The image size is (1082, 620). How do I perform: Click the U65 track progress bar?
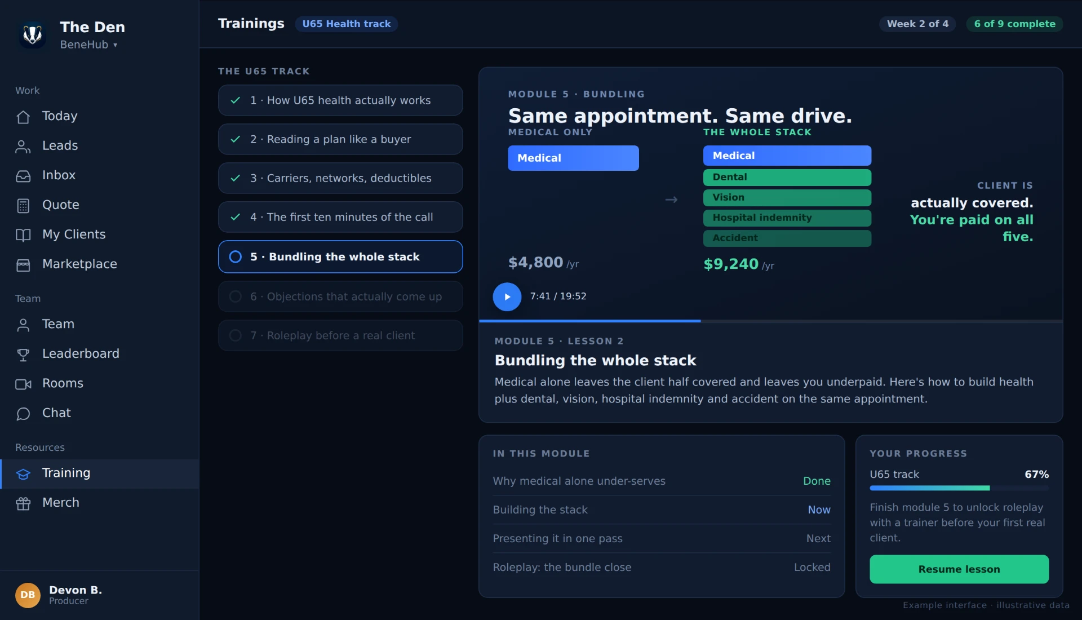coord(959,488)
